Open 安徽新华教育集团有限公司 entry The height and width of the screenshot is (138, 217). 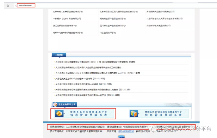tap(158, 26)
